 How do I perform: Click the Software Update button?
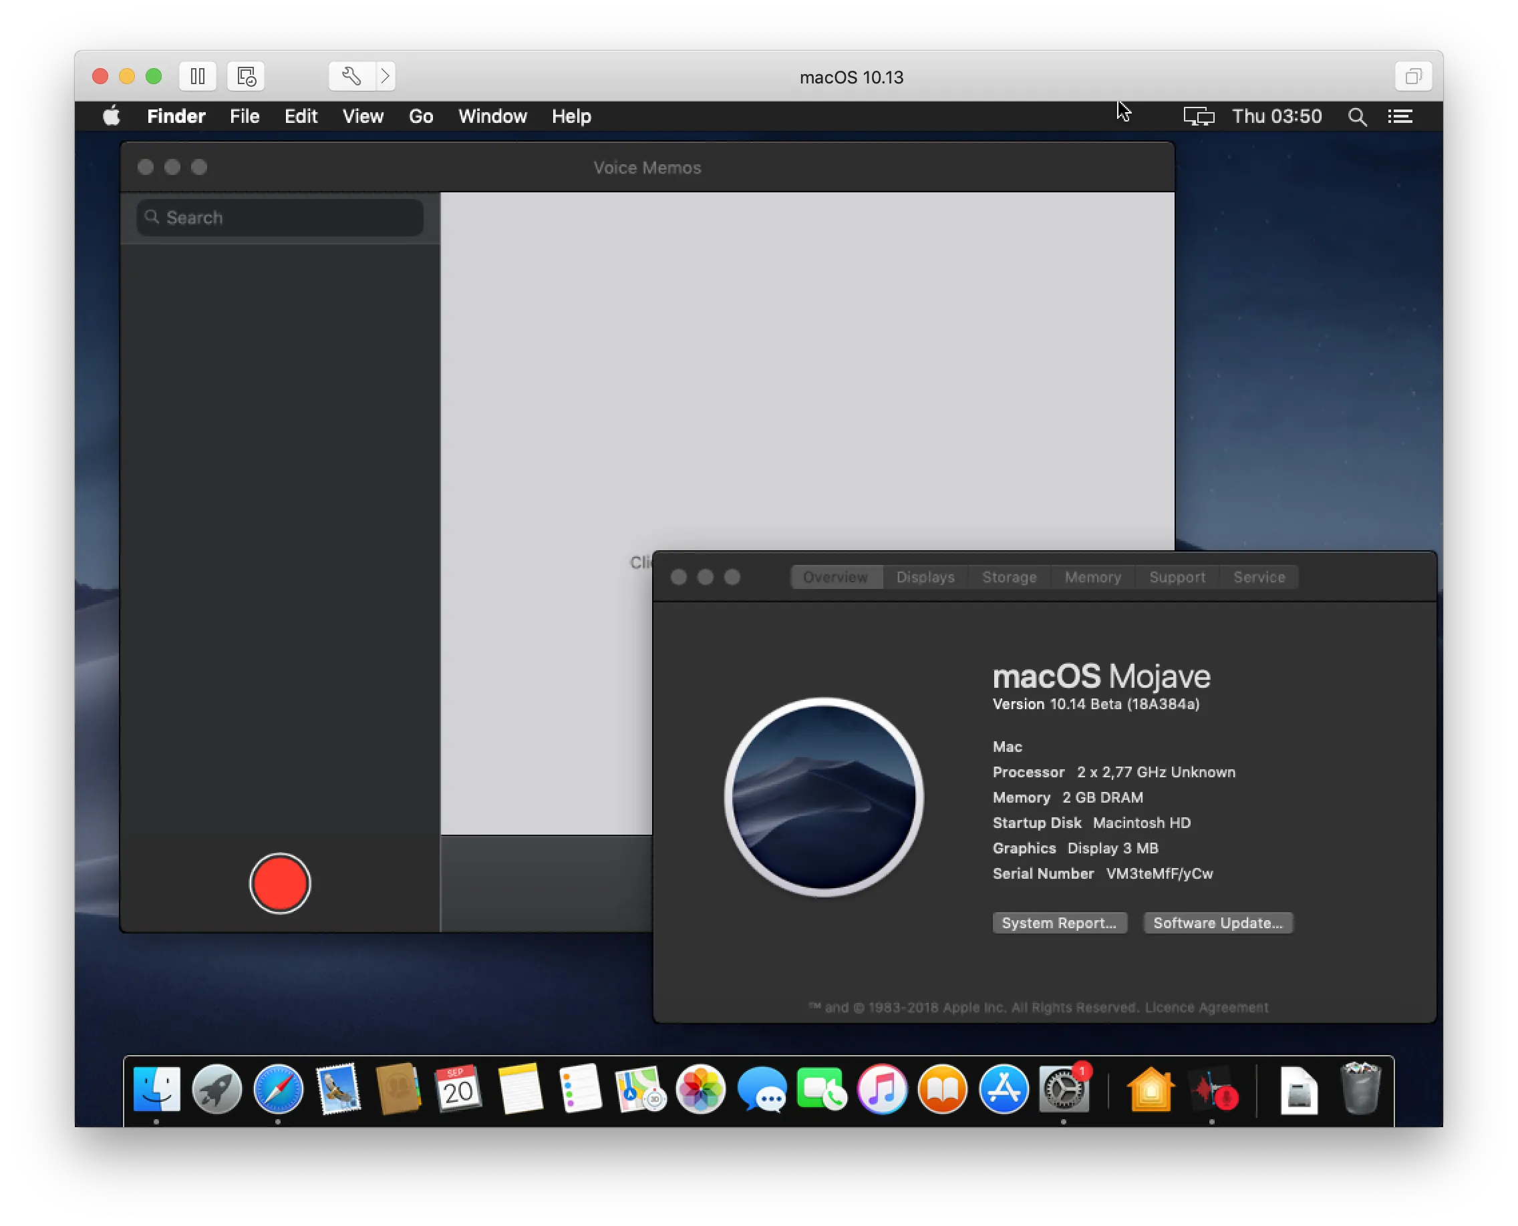1217,923
